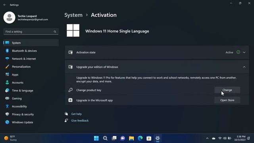This screenshot has width=254, height=143.
Task: Open the Give feedback link
Action: (x=80, y=121)
